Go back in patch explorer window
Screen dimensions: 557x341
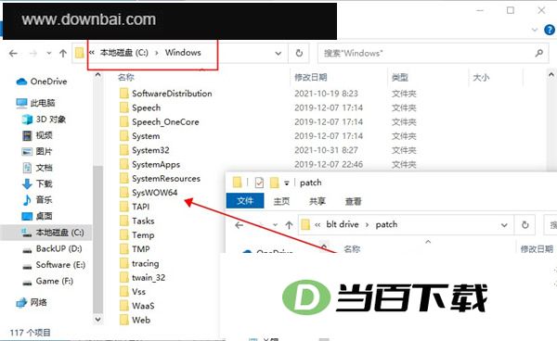click(x=240, y=225)
